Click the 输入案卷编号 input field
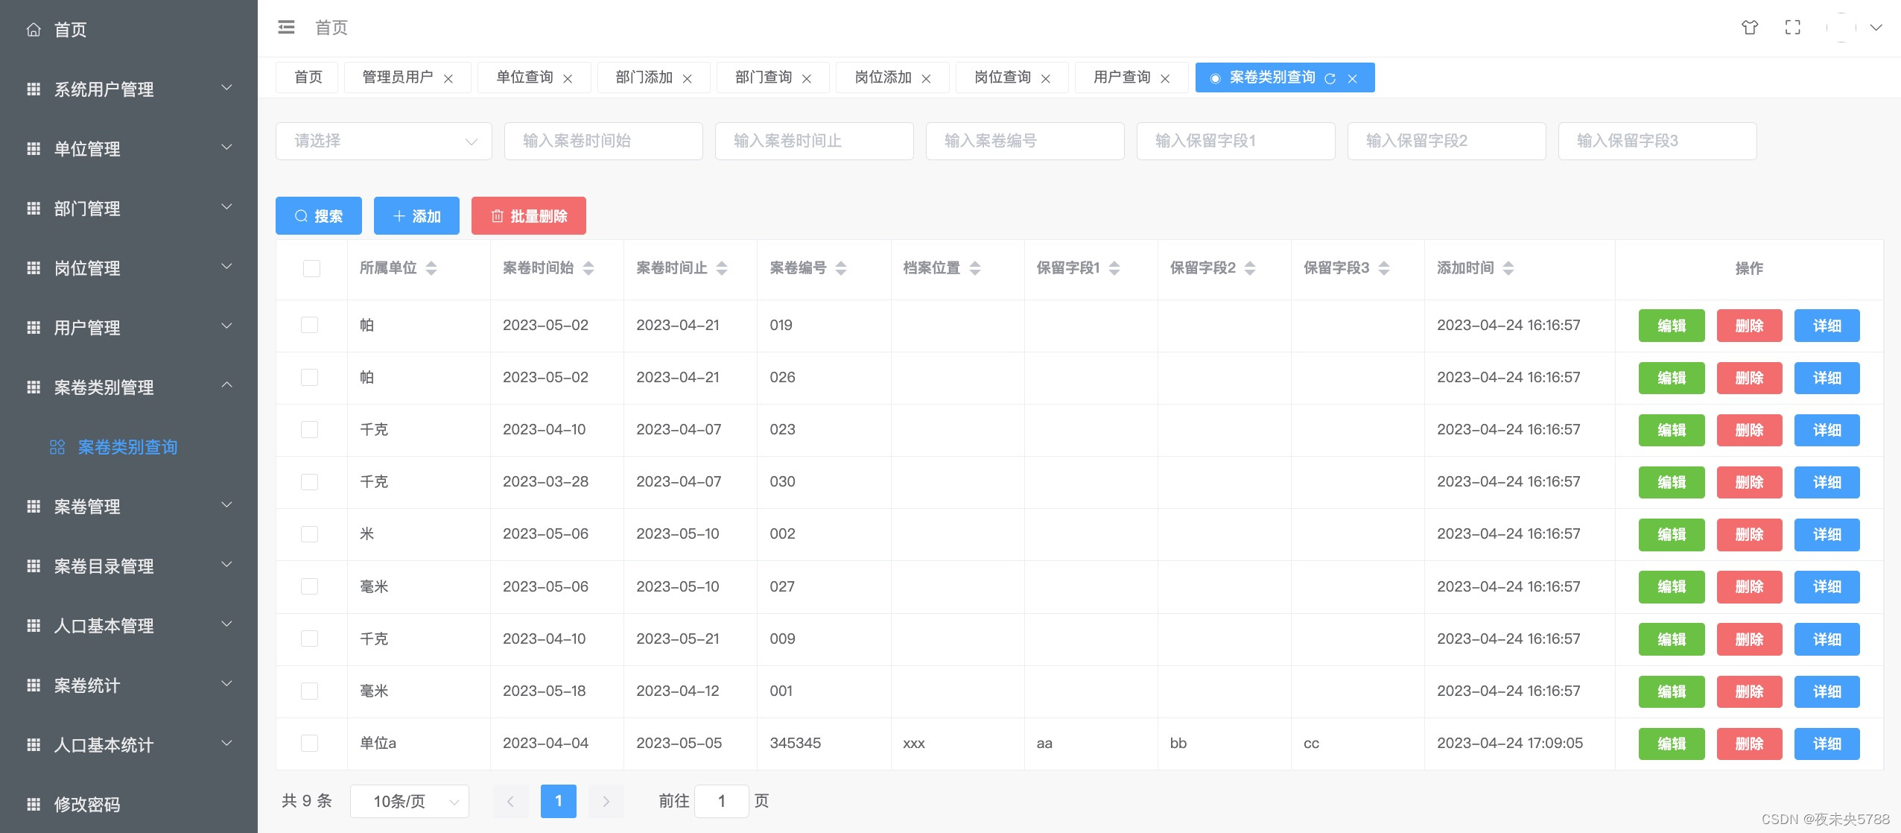 click(1024, 141)
